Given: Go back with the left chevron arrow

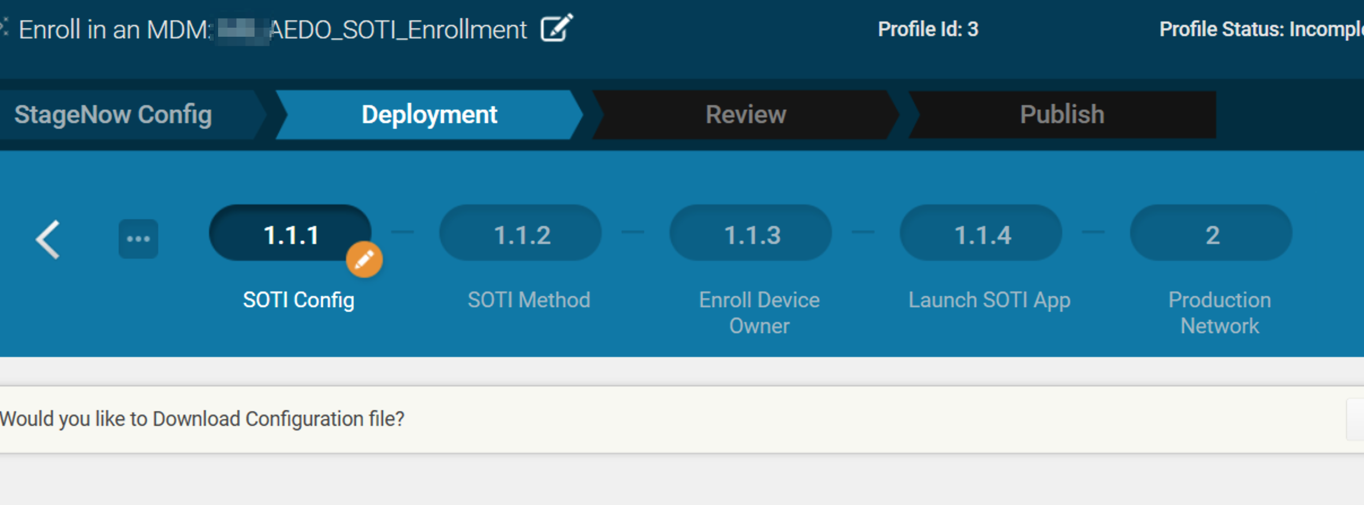Looking at the screenshot, I should click(48, 240).
